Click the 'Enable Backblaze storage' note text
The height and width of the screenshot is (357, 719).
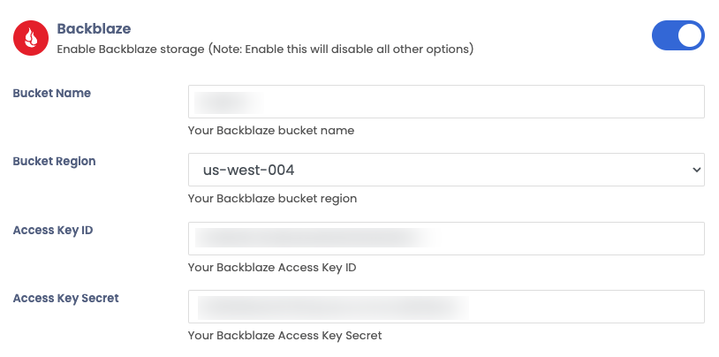pos(265,49)
